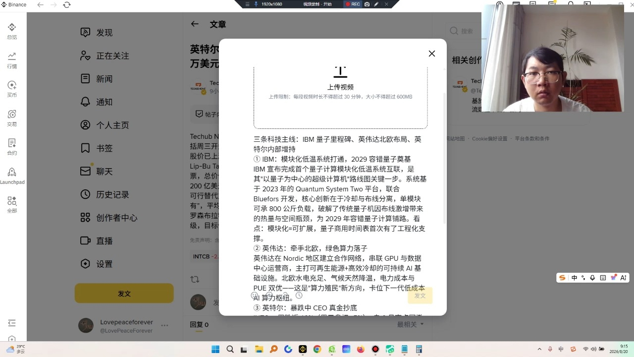Click the dialog 发文 publish button
Viewport: 634px width, 357px height.
coord(420,296)
